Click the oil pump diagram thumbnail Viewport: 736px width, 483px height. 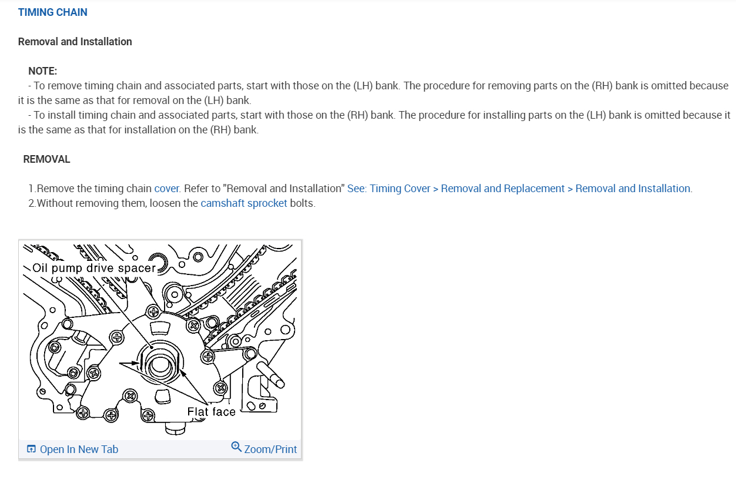(160, 341)
